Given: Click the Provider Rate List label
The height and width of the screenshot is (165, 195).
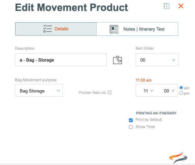Looking at the screenshot, I should tap(92, 92).
